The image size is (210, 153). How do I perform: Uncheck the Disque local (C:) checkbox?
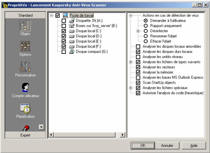(x=64, y=31)
